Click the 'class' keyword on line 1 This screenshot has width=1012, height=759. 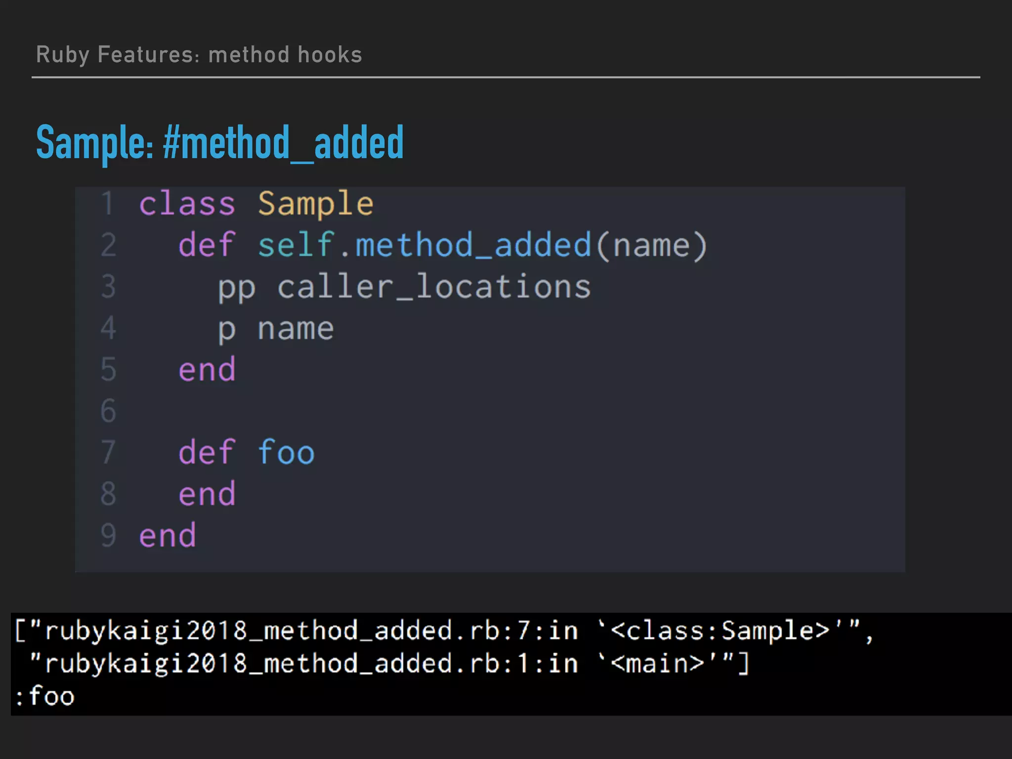click(187, 204)
